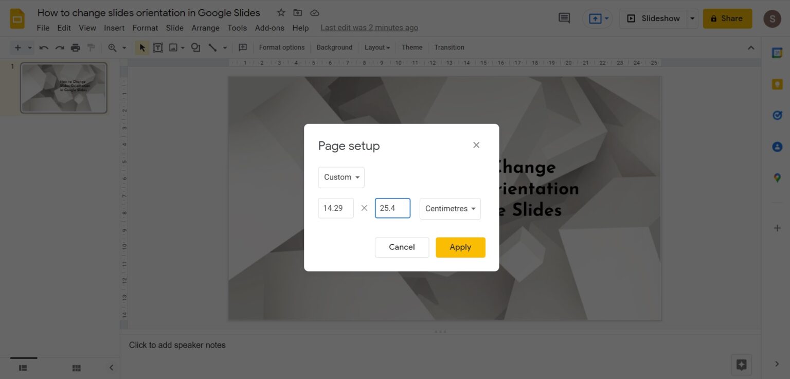This screenshot has width=790, height=379.
Task: Click the width field showing 14.29
Action: (336, 208)
